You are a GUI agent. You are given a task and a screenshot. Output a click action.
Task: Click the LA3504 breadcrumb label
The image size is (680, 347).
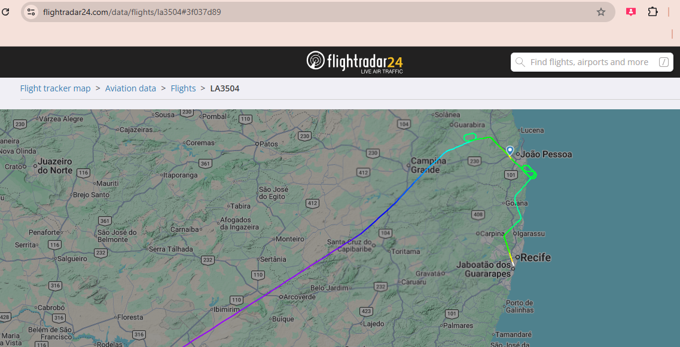click(225, 88)
